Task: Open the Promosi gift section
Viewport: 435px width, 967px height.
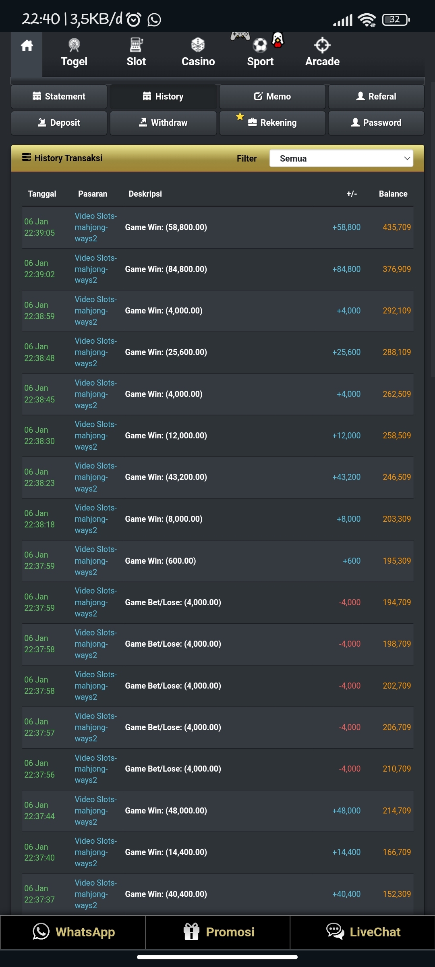Action: point(218,932)
